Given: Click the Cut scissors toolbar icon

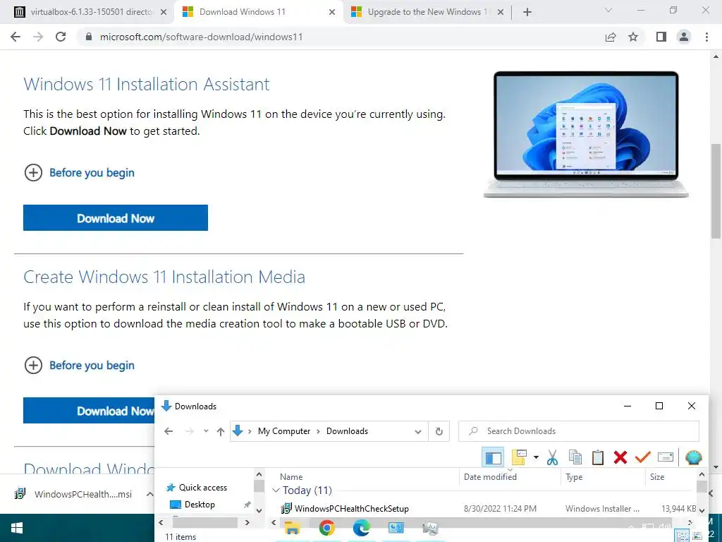Looking at the screenshot, I should coord(552,457).
